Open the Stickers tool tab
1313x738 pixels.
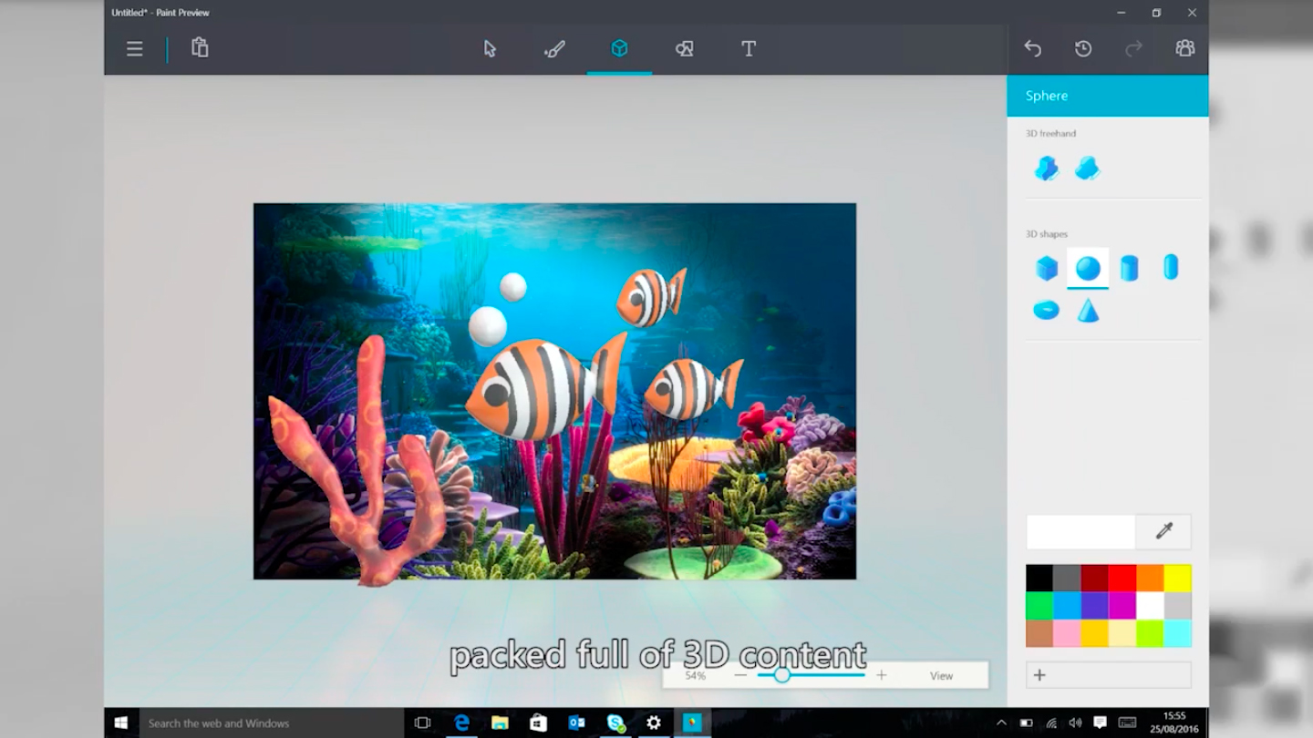pos(684,49)
